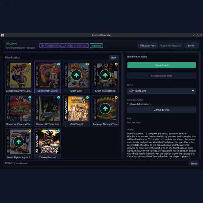Click the TechnicallyComputers author name
The width and height of the screenshot is (203, 203).
(139, 104)
